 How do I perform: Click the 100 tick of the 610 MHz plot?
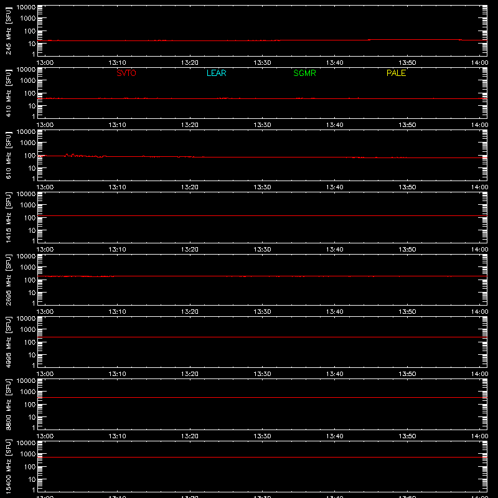(x=30, y=156)
